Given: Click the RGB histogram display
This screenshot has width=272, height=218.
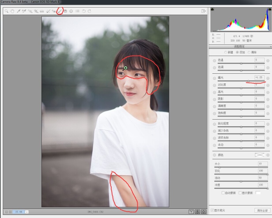Looking at the screenshot, I should pos(241,20).
